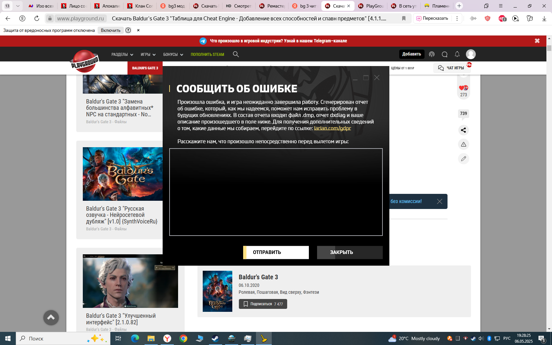Screen dimensions: 552x345
Task: Open ПОПОЛНИТЬ STEAM link
Action: pyautogui.click(x=207, y=55)
